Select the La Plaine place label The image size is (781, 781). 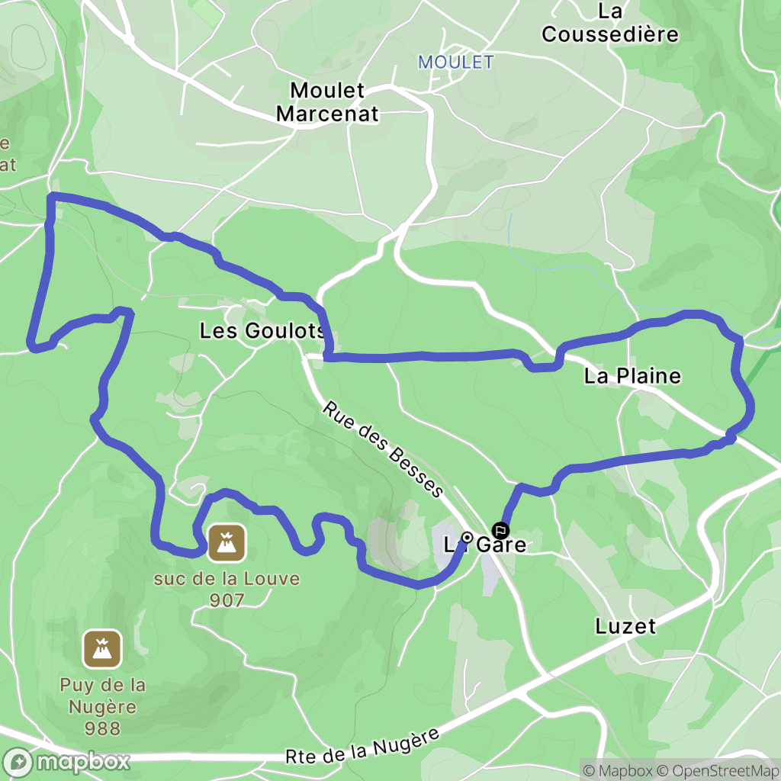click(632, 376)
